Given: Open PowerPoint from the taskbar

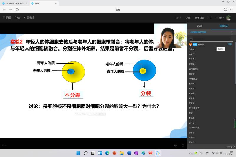Looking at the screenshot, I should pyautogui.click(x=114, y=153).
